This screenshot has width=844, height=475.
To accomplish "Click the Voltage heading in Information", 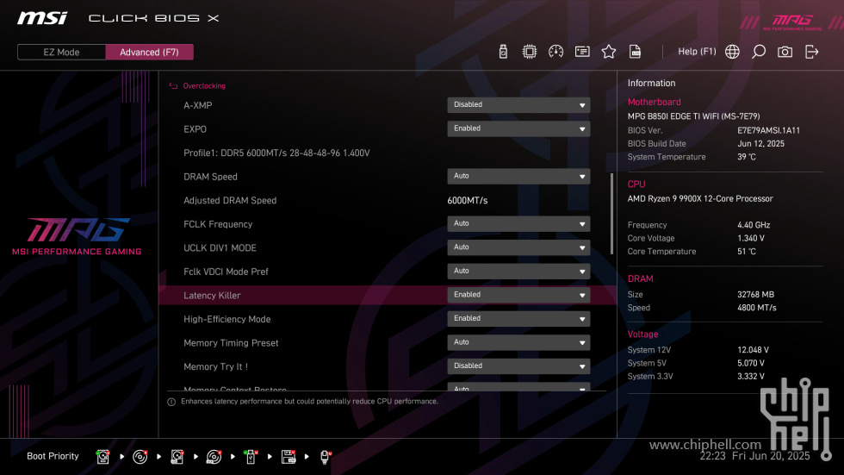I will point(642,334).
